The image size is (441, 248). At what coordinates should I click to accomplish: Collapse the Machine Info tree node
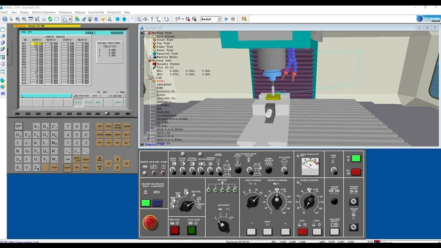coord(146,61)
